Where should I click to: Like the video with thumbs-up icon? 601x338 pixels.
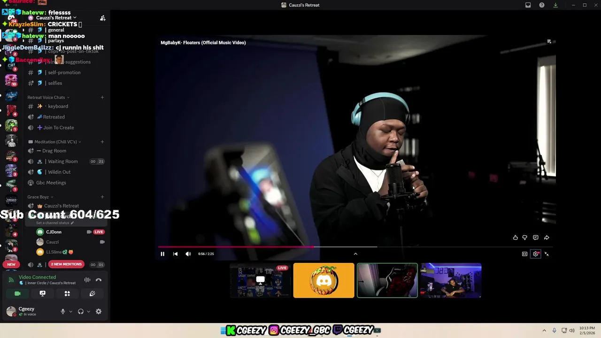point(516,238)
